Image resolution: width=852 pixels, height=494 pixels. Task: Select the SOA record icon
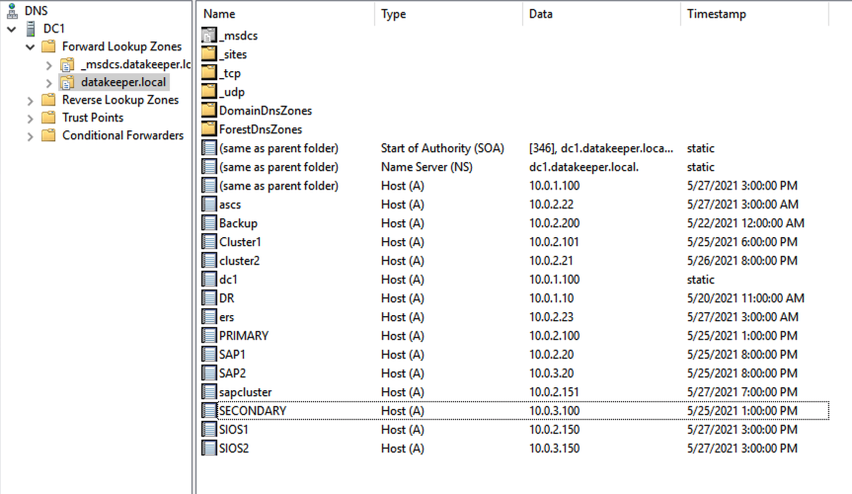[209, 148]
